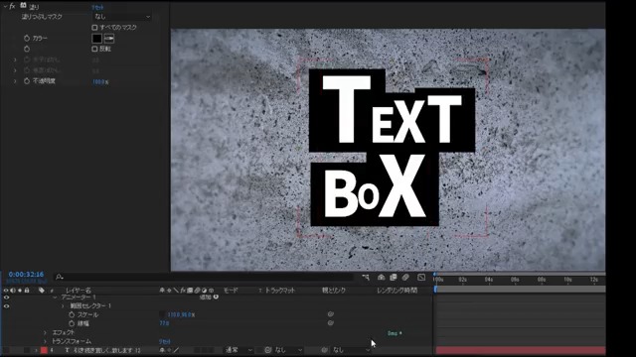Screen dimensions: 636x357
Task: Click the TEXT BOX graphic in viewer
Action: click(392, 148)
